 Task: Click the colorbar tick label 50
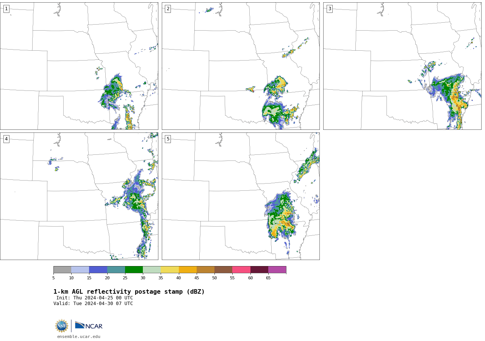tap(214, 278)
